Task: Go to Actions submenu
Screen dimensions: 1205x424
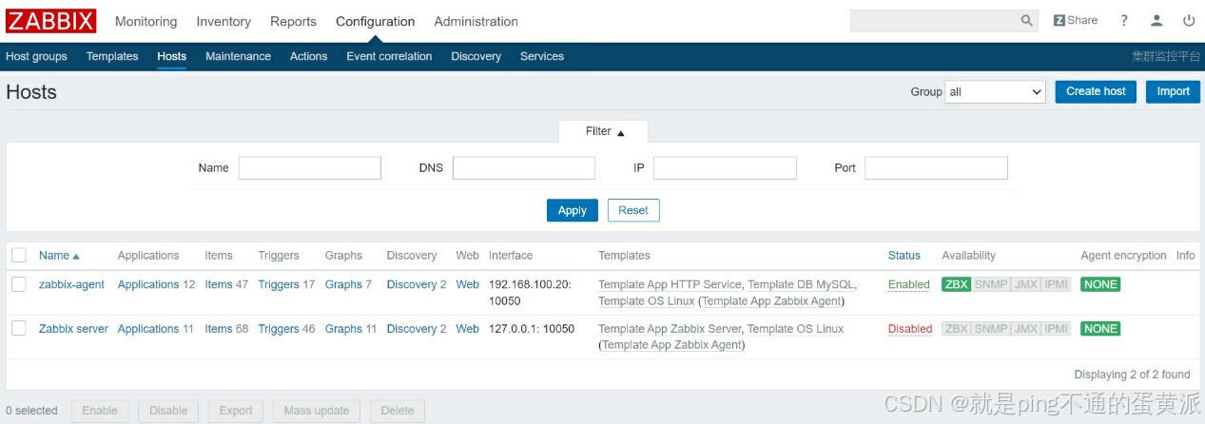Action: click(x=308, y=56)
